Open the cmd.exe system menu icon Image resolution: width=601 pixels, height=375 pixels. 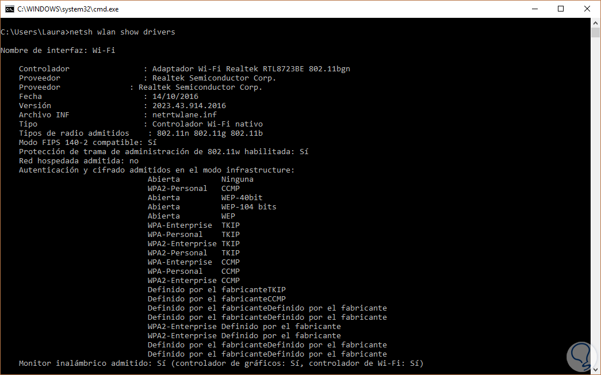coord(9,9)
